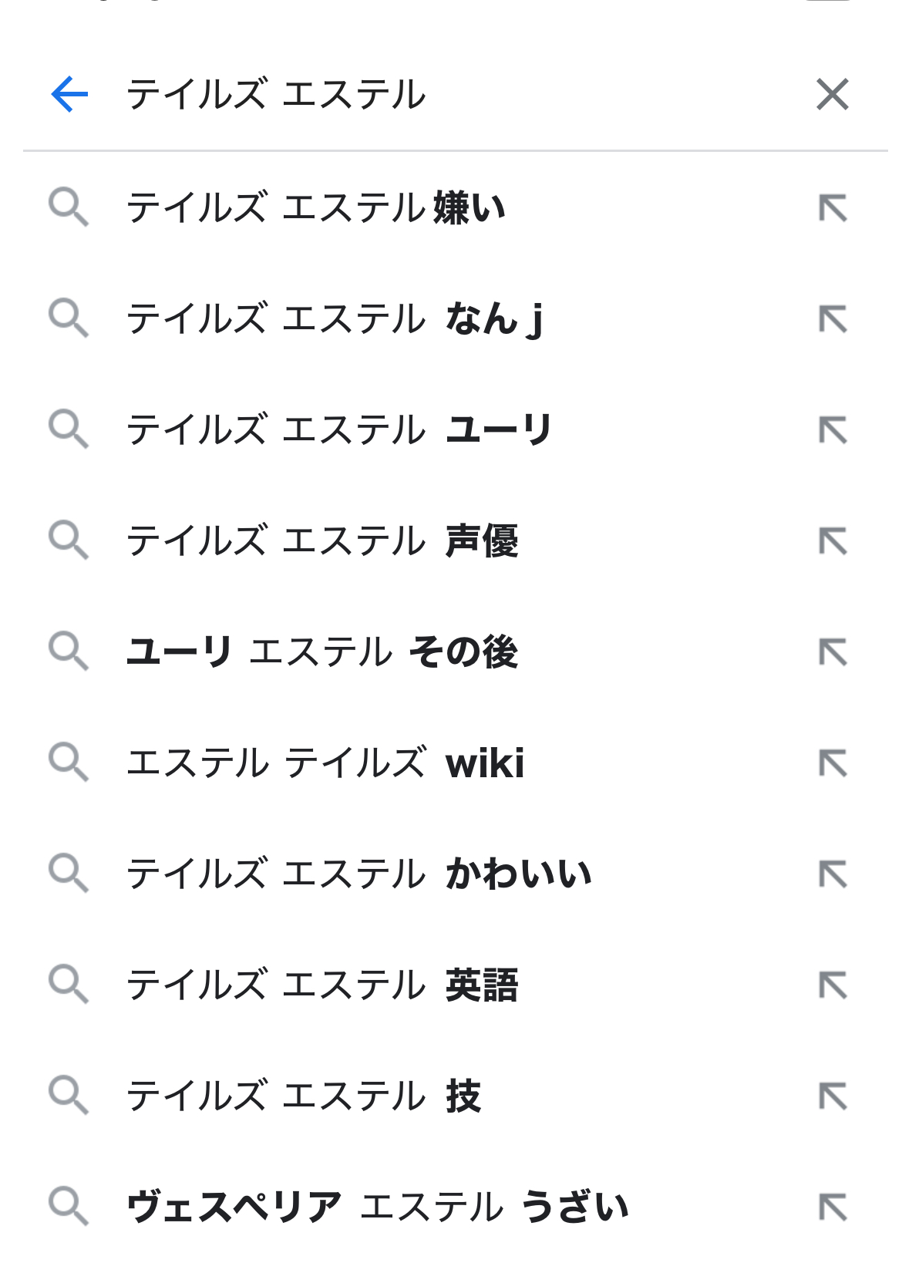The height and width of the screenshot is (1273, 902).
Task: Choose suggestion テイルズ エステル 声優
Action: click(x=322, y=541)
